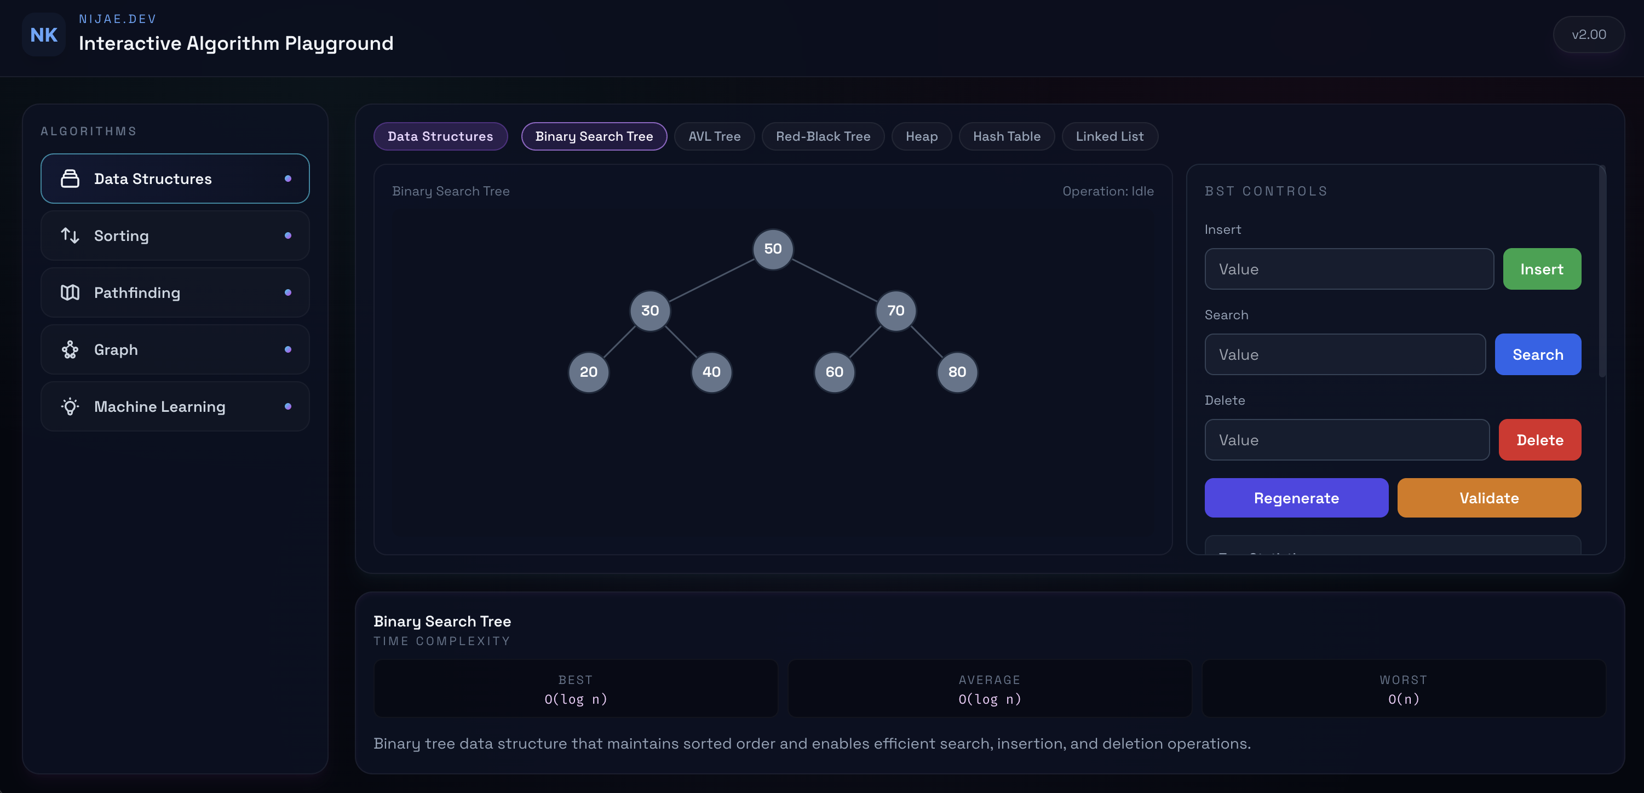The width and height of the screenshot is (1644, 793).
Task: Click the Sorting arrows icon
Action: point(70,235)
